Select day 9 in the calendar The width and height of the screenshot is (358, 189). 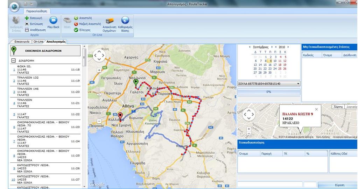tap(270, 61)
